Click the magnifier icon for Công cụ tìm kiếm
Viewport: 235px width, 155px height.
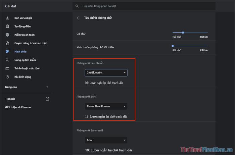coord(7,60)
